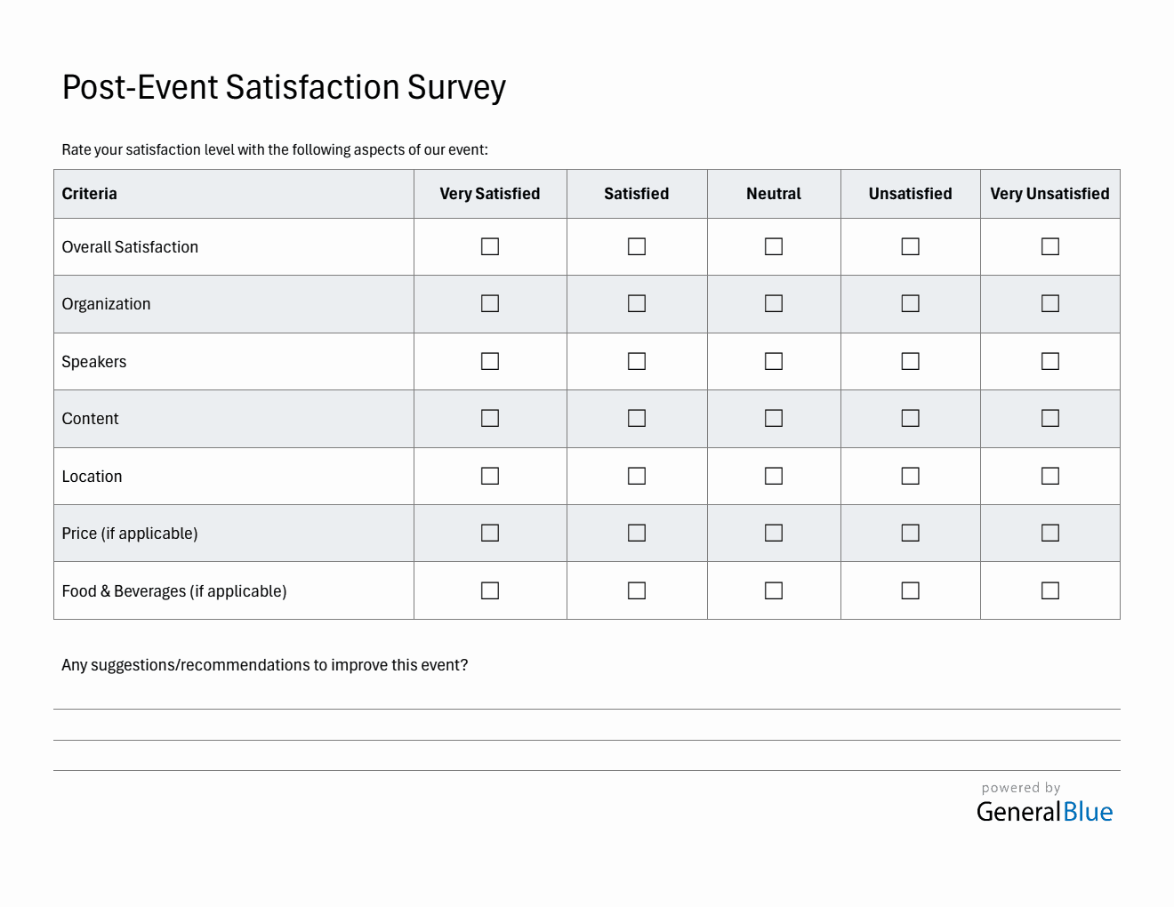This screenshot has width=1174, height=907.
Task: Check Very Unsatisfied for Organization
Action: (x=1050, y=303)
